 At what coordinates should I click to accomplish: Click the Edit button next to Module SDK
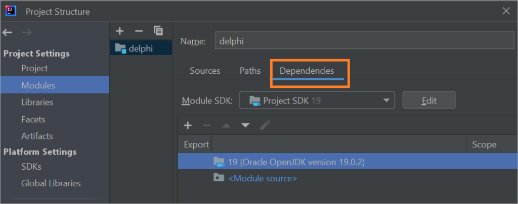click(429, 100)
